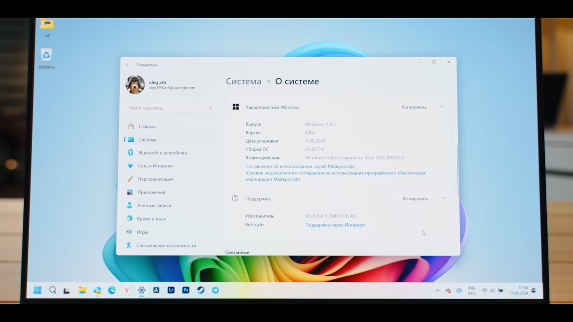Open Соглашение об использовании служб Майкрософт link
This screenshot has width=573, height=322.
(300, 166)
